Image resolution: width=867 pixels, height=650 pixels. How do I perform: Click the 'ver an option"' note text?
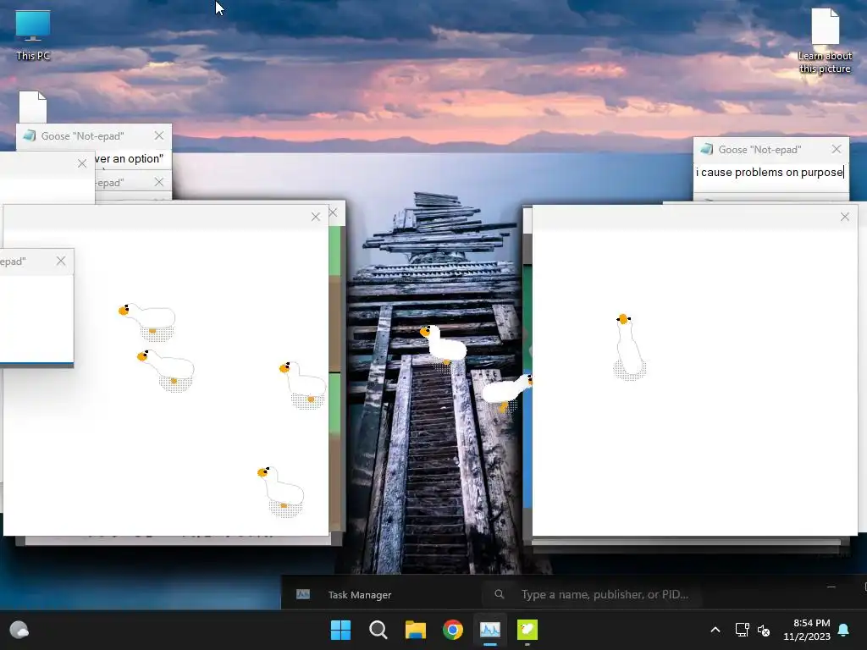coord(130,159)
